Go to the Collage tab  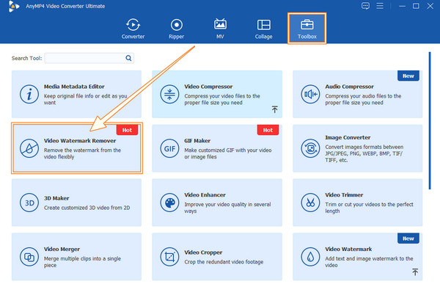(264, 29)
